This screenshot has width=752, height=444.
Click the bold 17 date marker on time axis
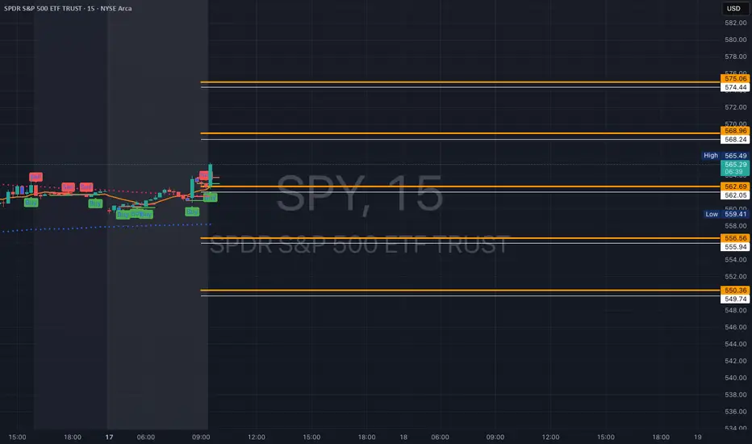click(x=110, y=437)
